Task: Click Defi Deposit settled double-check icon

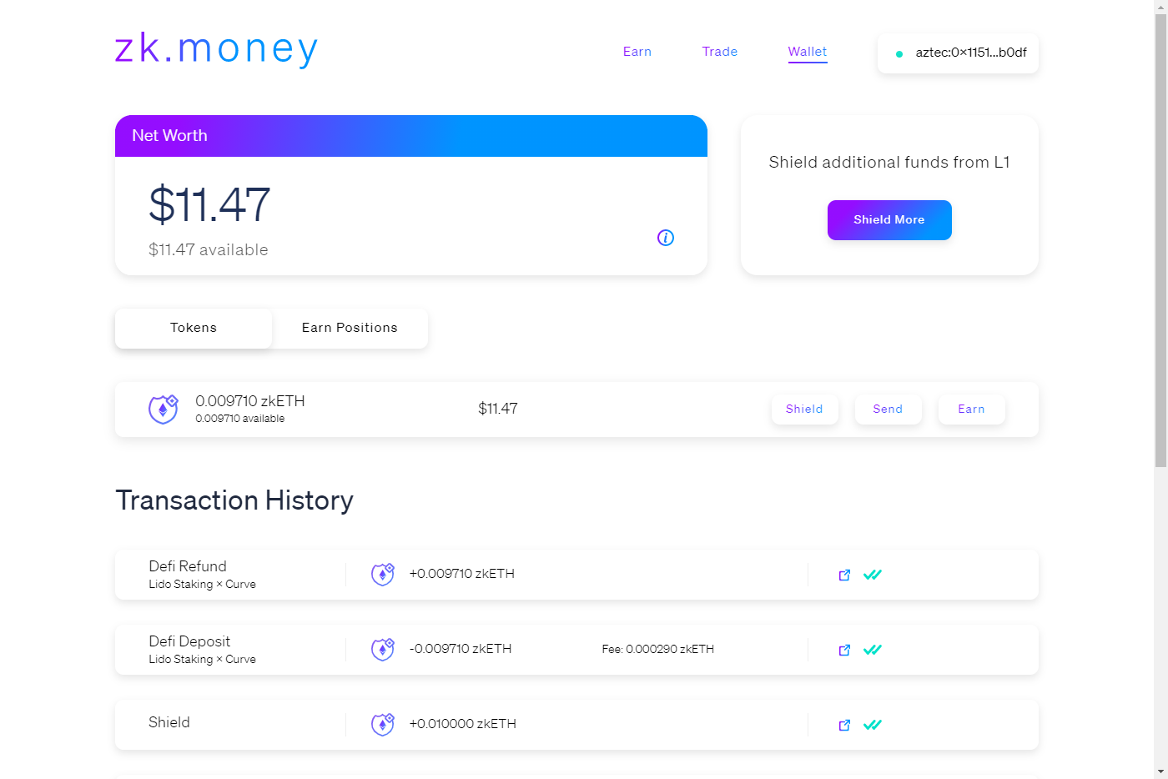Action: tap(873, 650)
